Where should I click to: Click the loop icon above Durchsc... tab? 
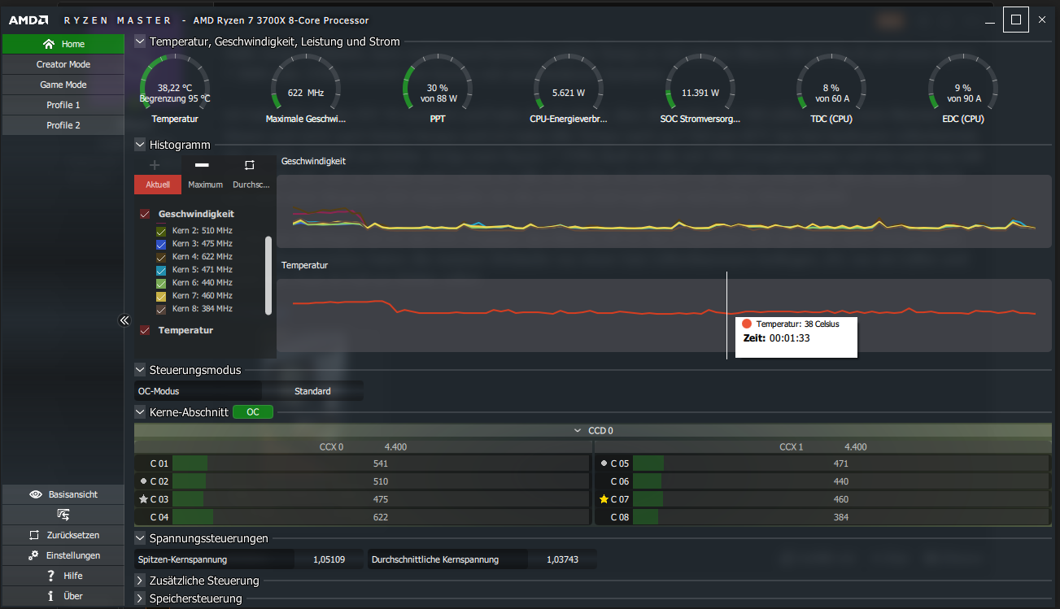click(250, 165)
